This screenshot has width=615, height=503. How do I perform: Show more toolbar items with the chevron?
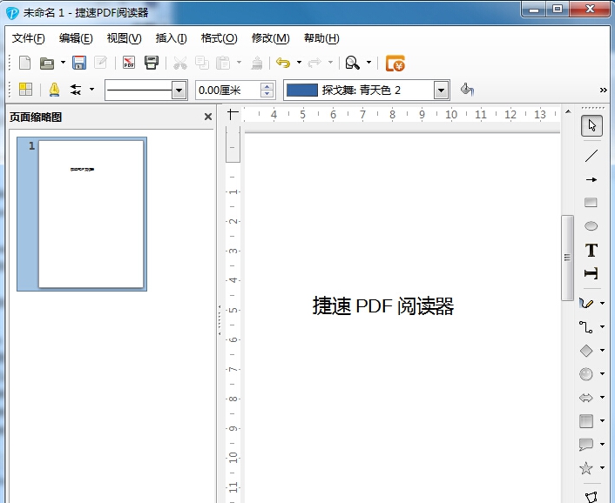[x=603, y=91]
